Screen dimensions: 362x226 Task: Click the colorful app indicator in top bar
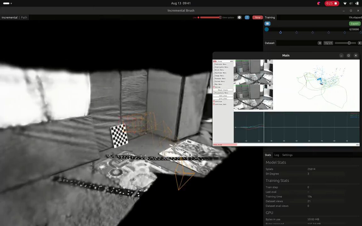click(x=319, y=3)
